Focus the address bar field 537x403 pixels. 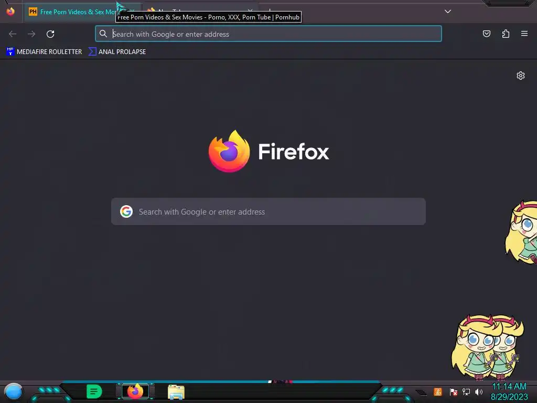tap(268, 34)
